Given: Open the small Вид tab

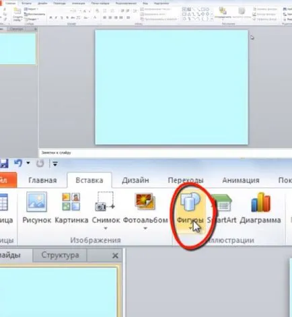Looking at the screenshot, I should click(x=145, y=3).
